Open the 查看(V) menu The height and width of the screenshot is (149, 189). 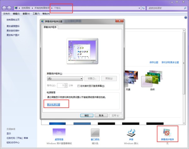tap(26, 14)
